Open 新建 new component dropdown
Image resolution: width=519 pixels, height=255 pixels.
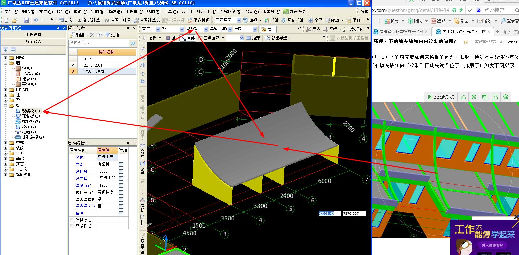pyautogui.click(x=78, y=35)
